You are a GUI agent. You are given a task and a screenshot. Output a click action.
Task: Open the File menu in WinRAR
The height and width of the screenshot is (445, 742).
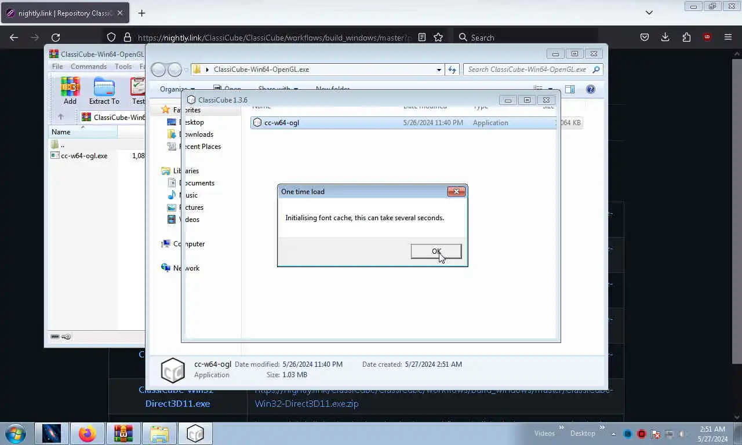[57, 66]
